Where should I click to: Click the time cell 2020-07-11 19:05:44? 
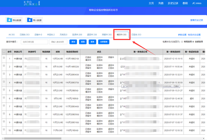point(173,67)
